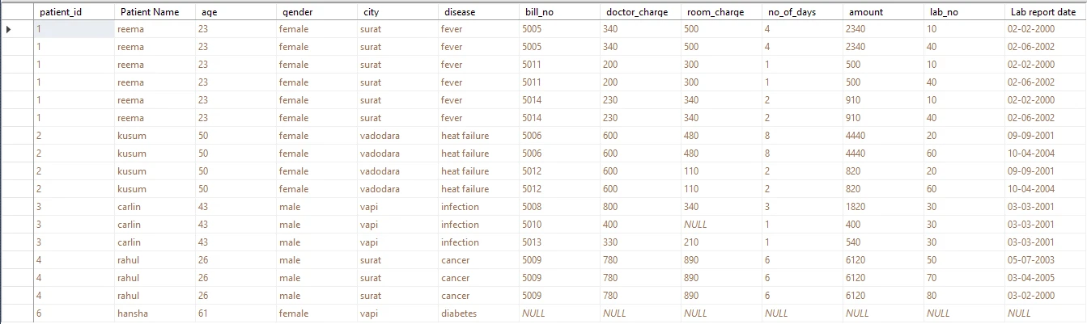Click the disease column header
The height and width of the screenshot is (324, 1087).
pos(460,12)
